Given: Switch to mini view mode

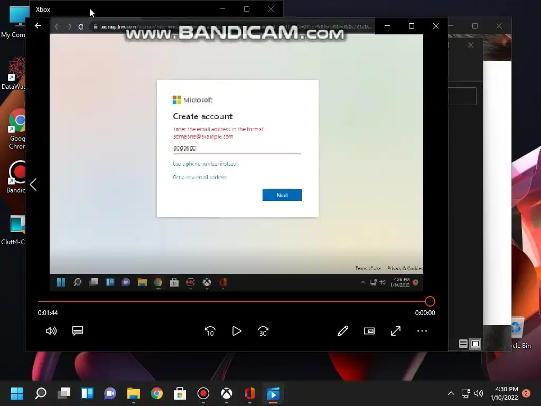Looking at the screenshot, I should coord(369,331).
